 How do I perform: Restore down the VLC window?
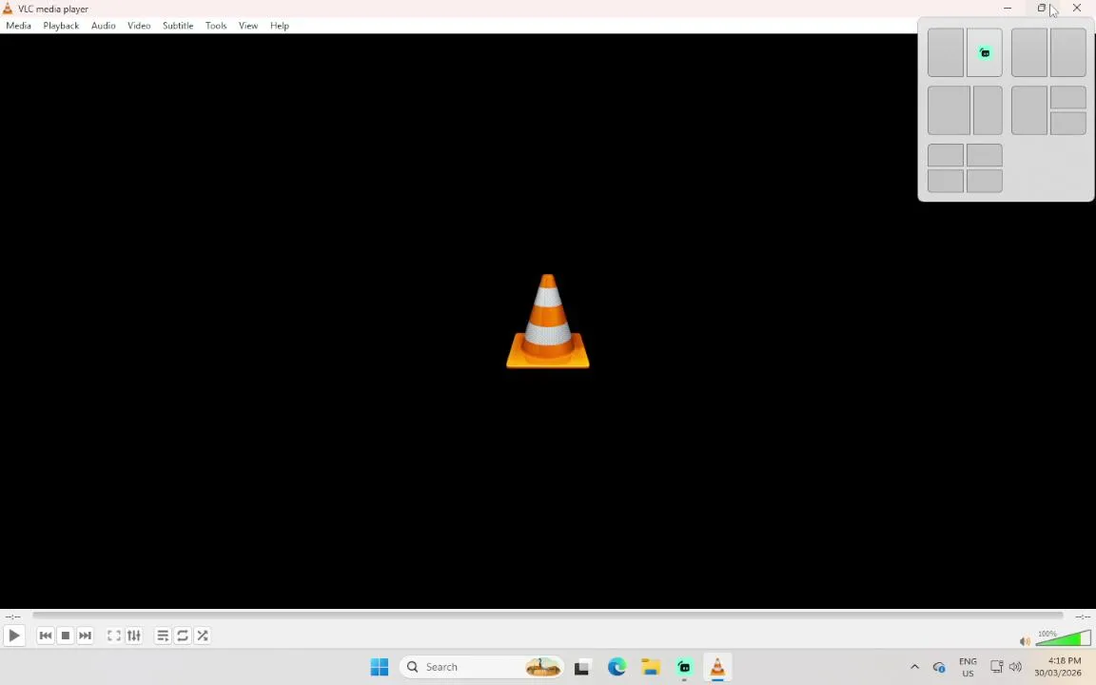(1042, 9)
